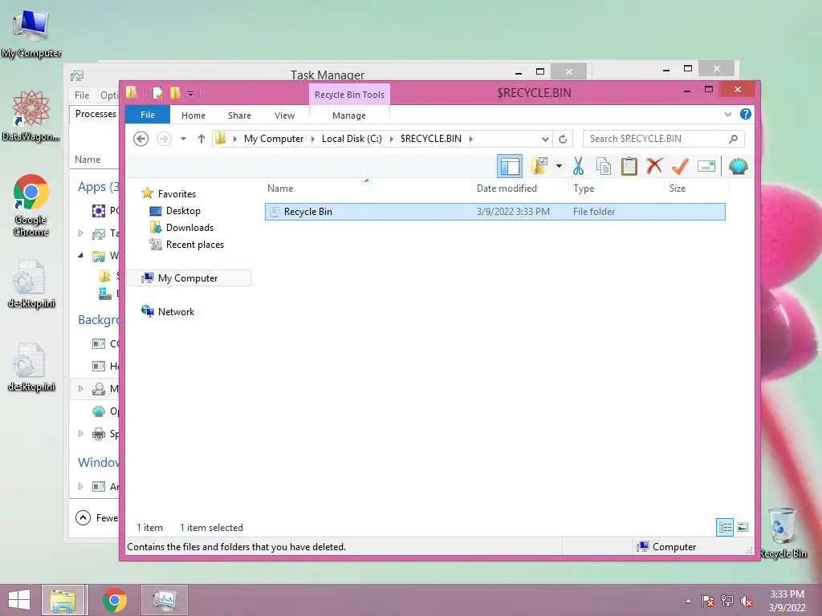Expand the arrow after $RECYCLE.BIN breadcrumb
This screenshot has height=616, width=822.
coord(470,139)
